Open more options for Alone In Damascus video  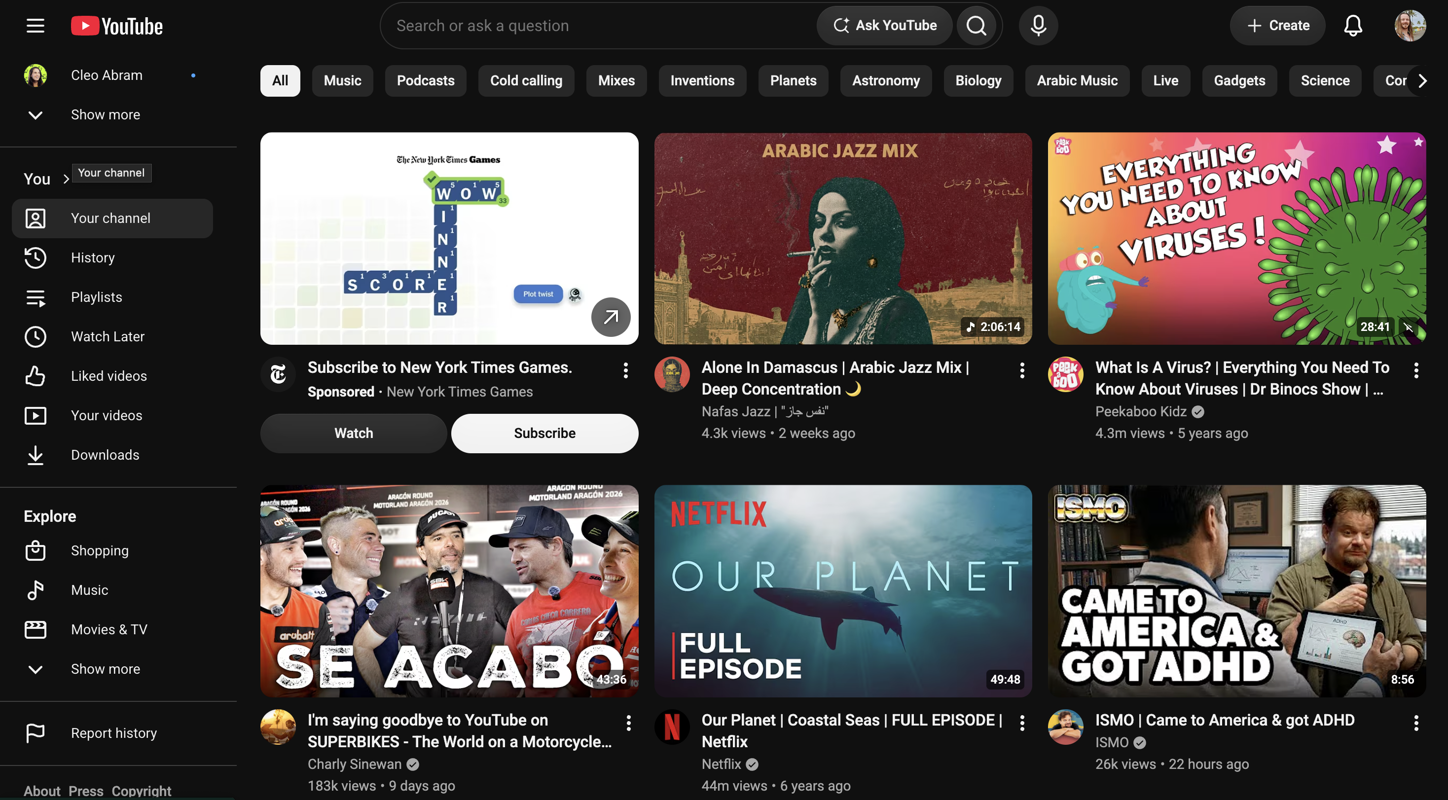[x=1022, y=370]
